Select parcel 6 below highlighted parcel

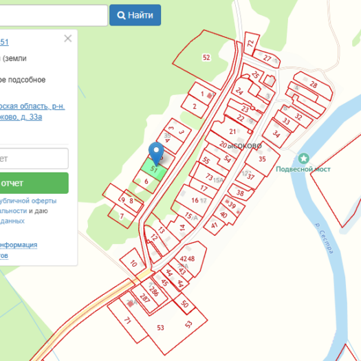146,182
